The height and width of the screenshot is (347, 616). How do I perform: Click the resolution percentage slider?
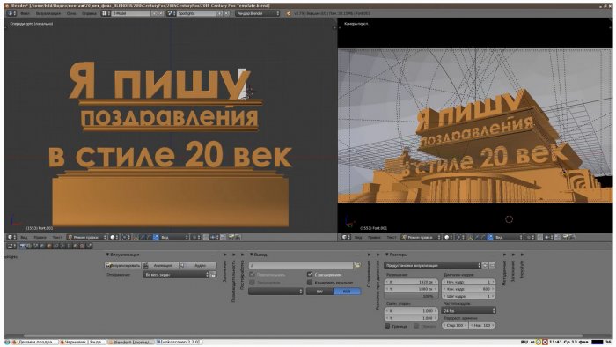[411, 296]
